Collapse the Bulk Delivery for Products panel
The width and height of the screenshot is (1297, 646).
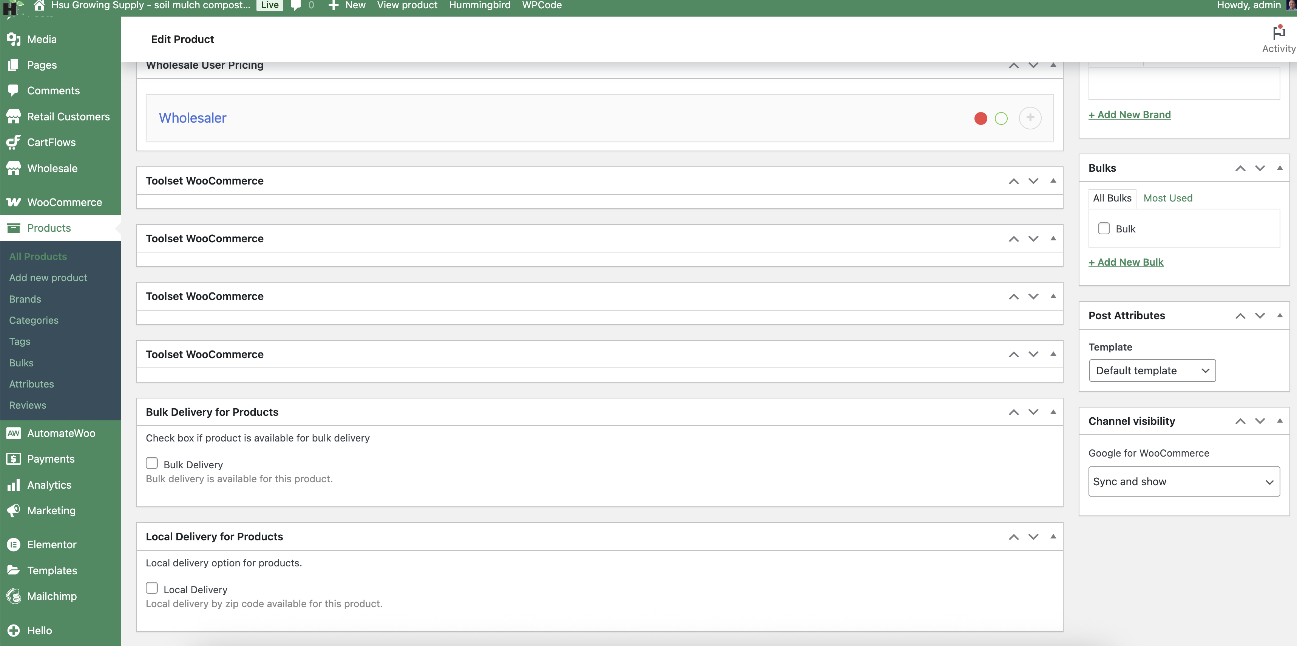coord(1053,412)
